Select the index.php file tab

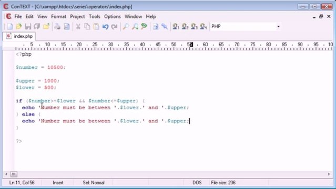pyautogui.click(x=19, y=36)
